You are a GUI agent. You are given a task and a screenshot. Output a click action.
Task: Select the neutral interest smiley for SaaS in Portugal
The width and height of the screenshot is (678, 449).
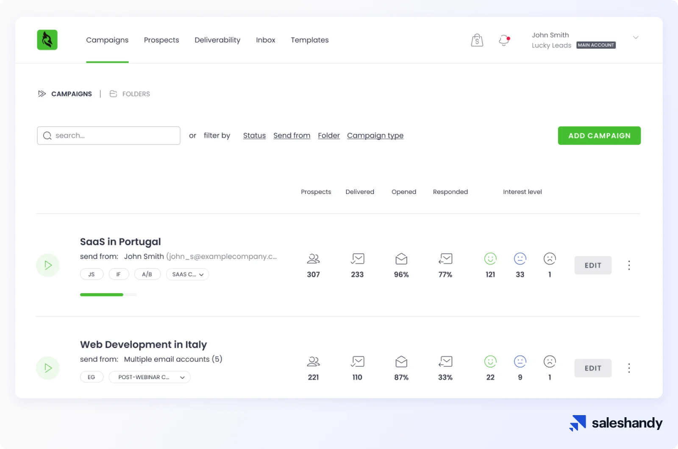(x=520, y=258)
